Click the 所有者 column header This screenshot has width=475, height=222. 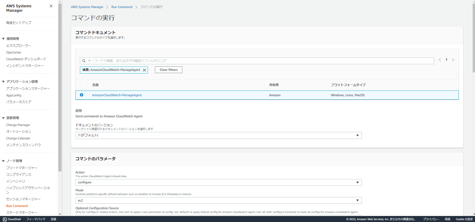coord(274,85)
